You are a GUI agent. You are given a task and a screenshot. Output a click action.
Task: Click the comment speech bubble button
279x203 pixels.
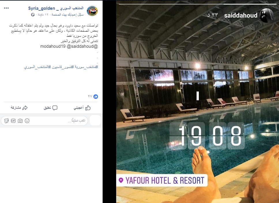pos(50,108)
